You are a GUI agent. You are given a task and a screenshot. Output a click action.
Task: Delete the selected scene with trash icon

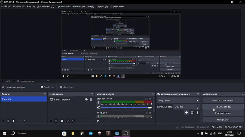[8, 121]
